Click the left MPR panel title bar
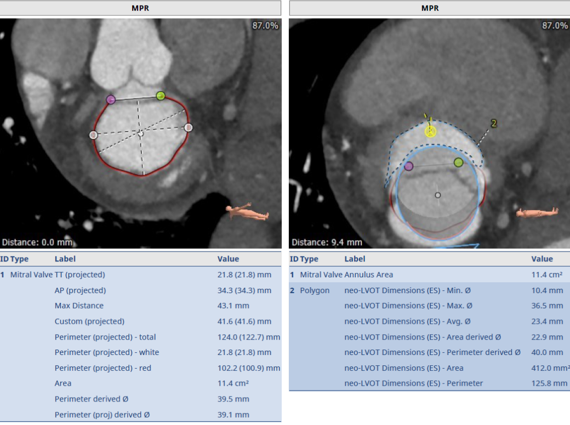This screenshot has height=425, width=570. [x=140, y=8]
